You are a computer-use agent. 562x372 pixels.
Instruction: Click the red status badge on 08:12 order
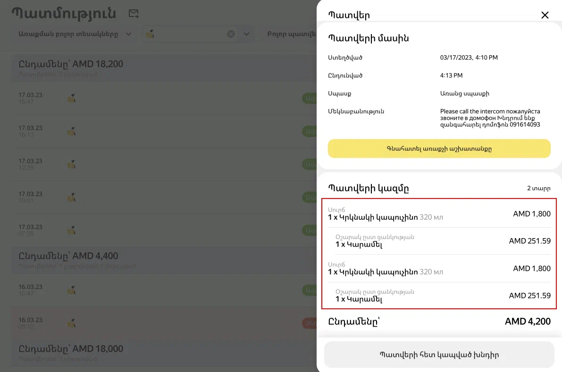(x=310, y=323)
